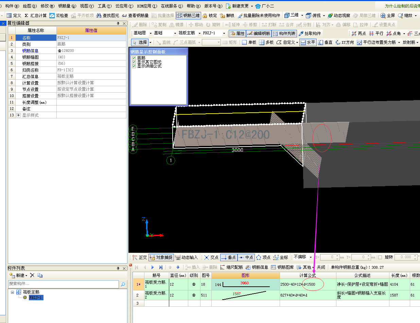Toggle 垂点 perpendicular snap
The height and width of the screenshot is (323, 420).
click(228, 258)
